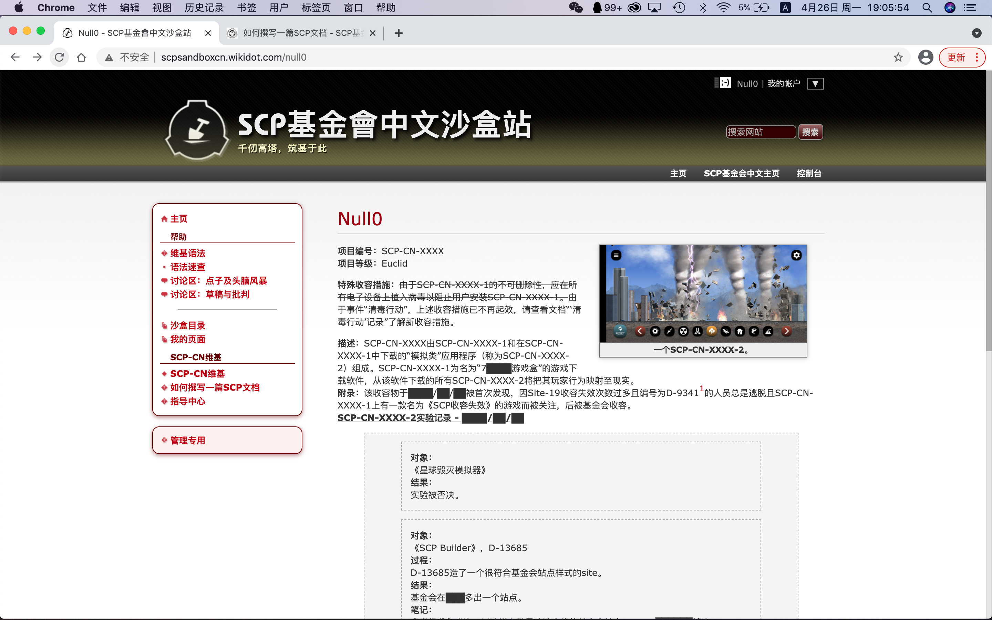The image size is (992, 620).
Task: Open the Wi-Fi menu
Action: (724, 7)
